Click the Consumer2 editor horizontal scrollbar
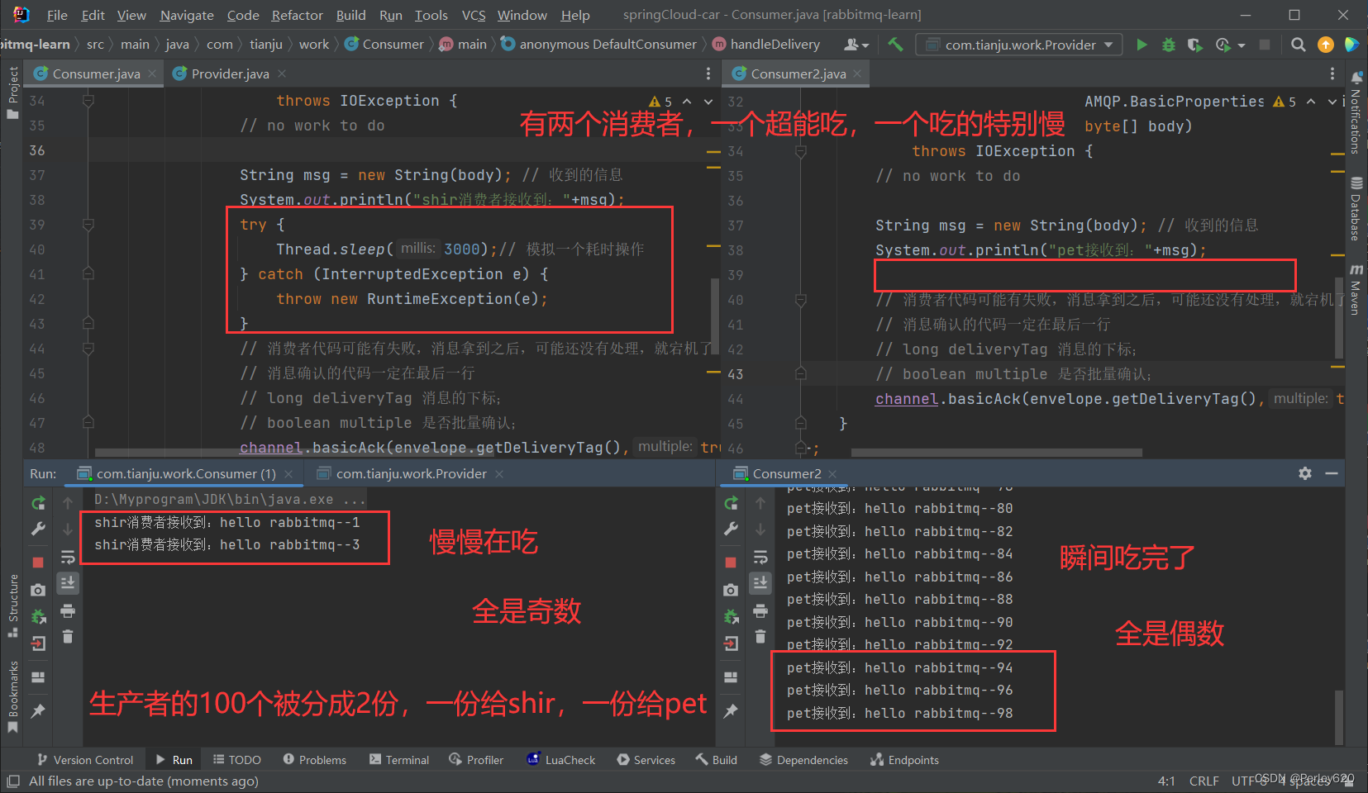Image resolution: width=1368 pixels, height=793 pixels. pos(997,453)
